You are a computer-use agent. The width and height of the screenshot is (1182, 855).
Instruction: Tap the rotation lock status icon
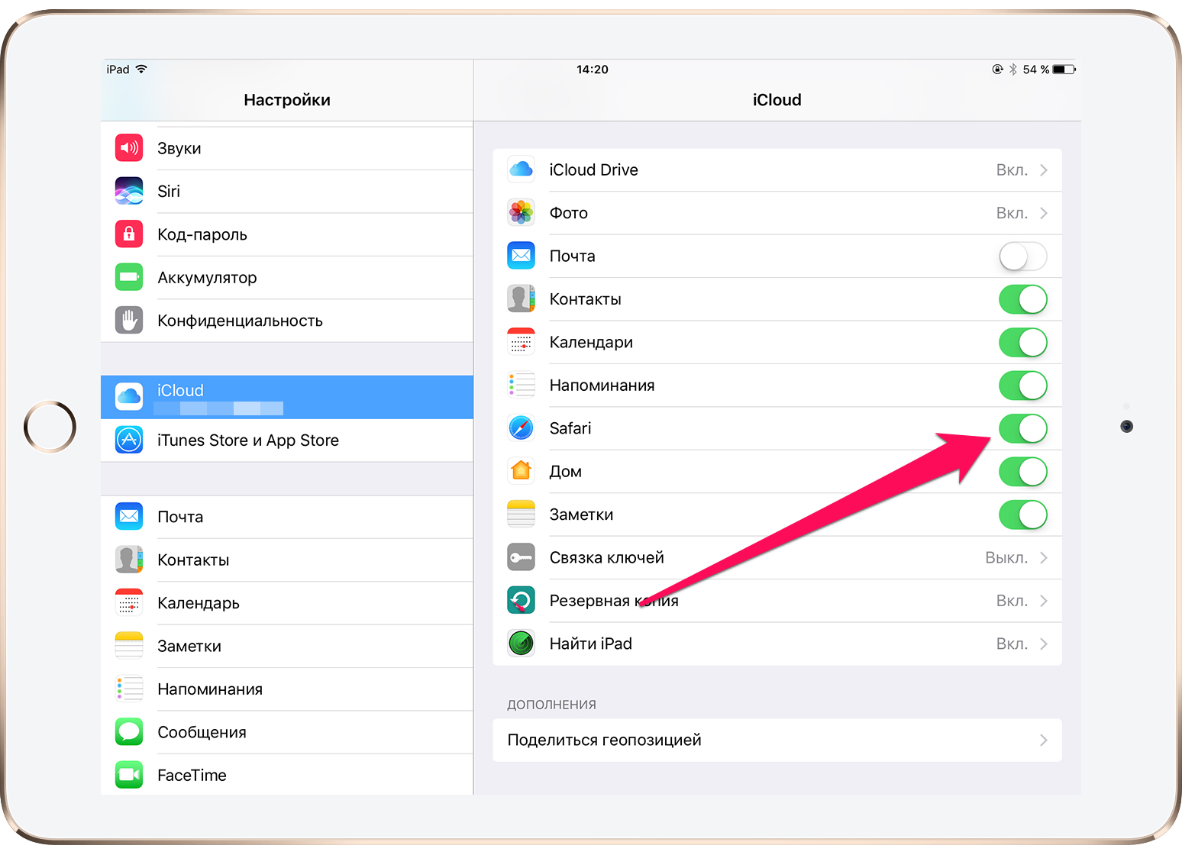pyautogui.click(x=997, y=69)
